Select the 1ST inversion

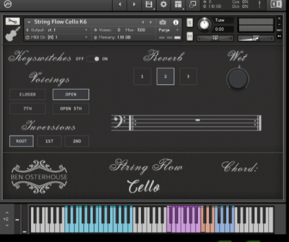pos(49,141)
